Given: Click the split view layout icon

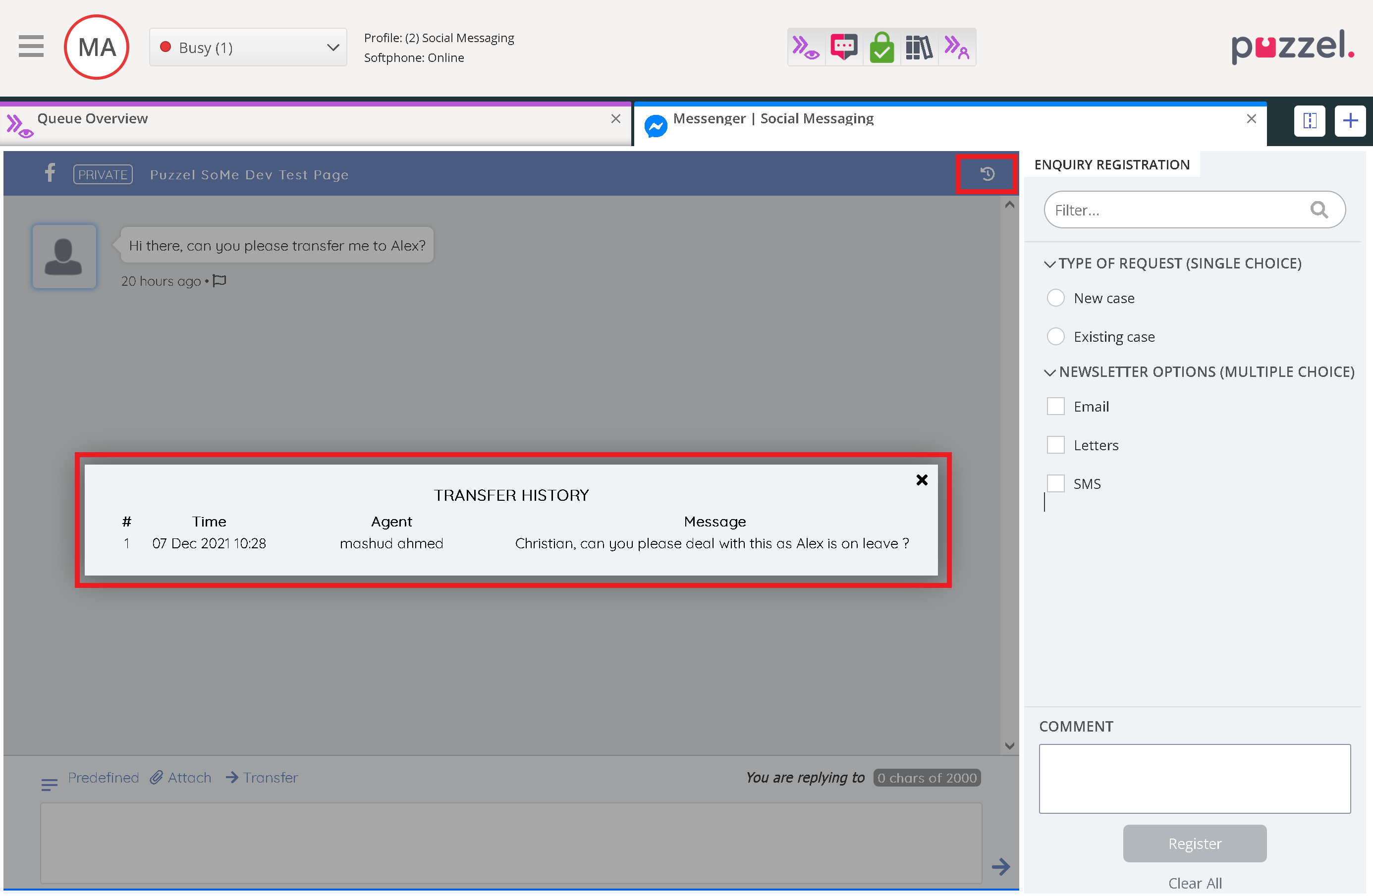Looking at the screenshot, I should [1310, 120].
